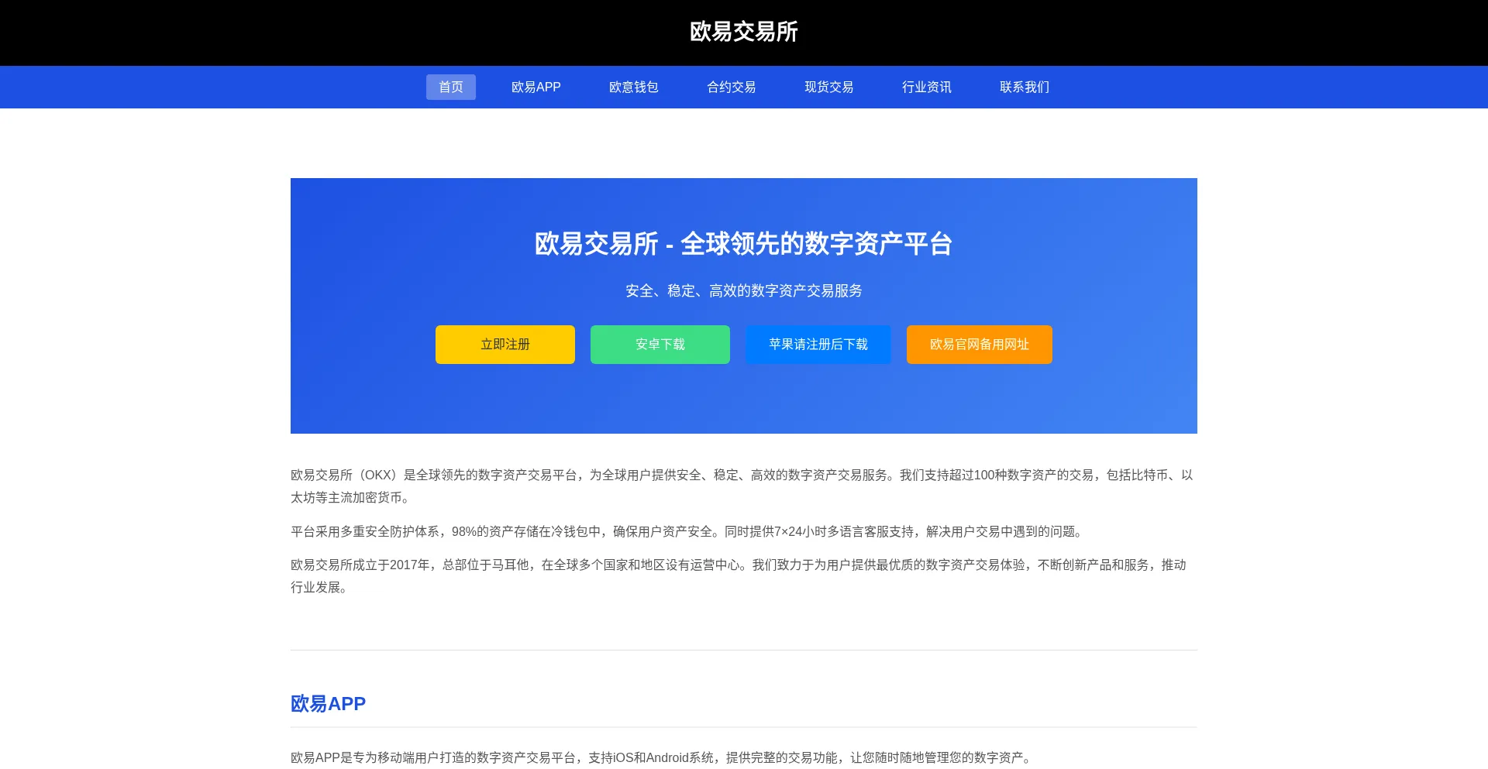The image size is (1488, 769).
Task: Click the green 安卓下载 button
Action: (x=660, y=345)
